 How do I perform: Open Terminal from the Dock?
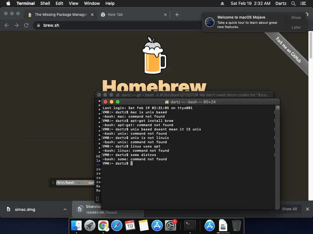(x=190, y=226)
